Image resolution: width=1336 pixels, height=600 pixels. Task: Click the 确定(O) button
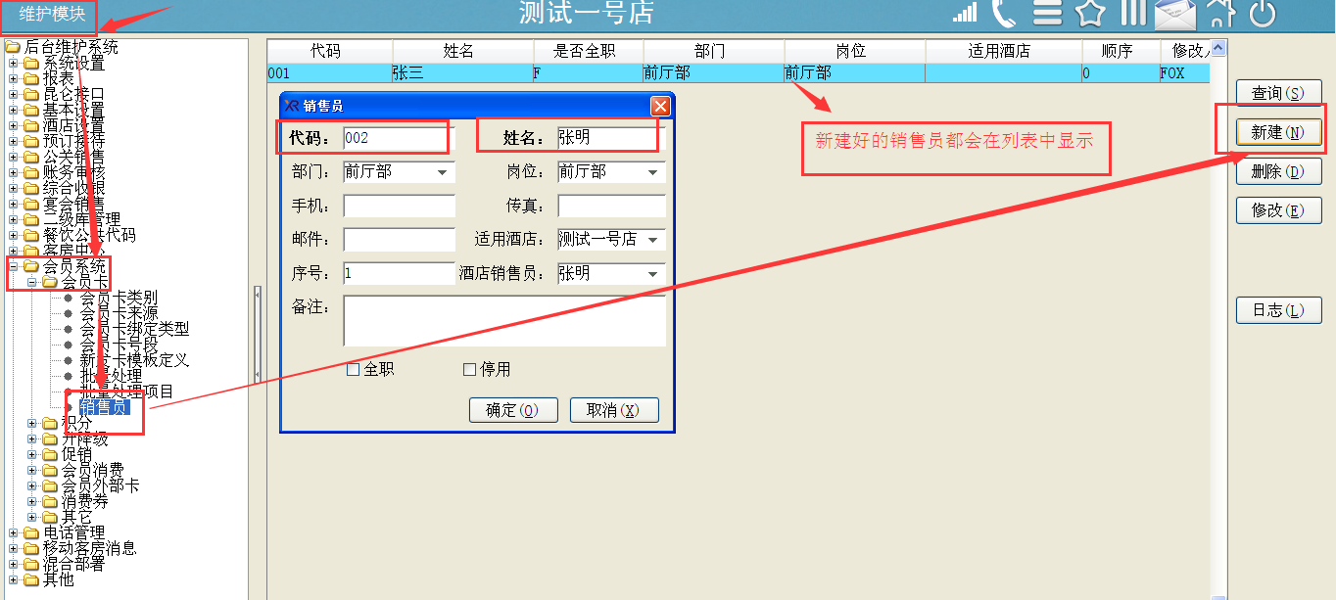click(x=513, y=410)
